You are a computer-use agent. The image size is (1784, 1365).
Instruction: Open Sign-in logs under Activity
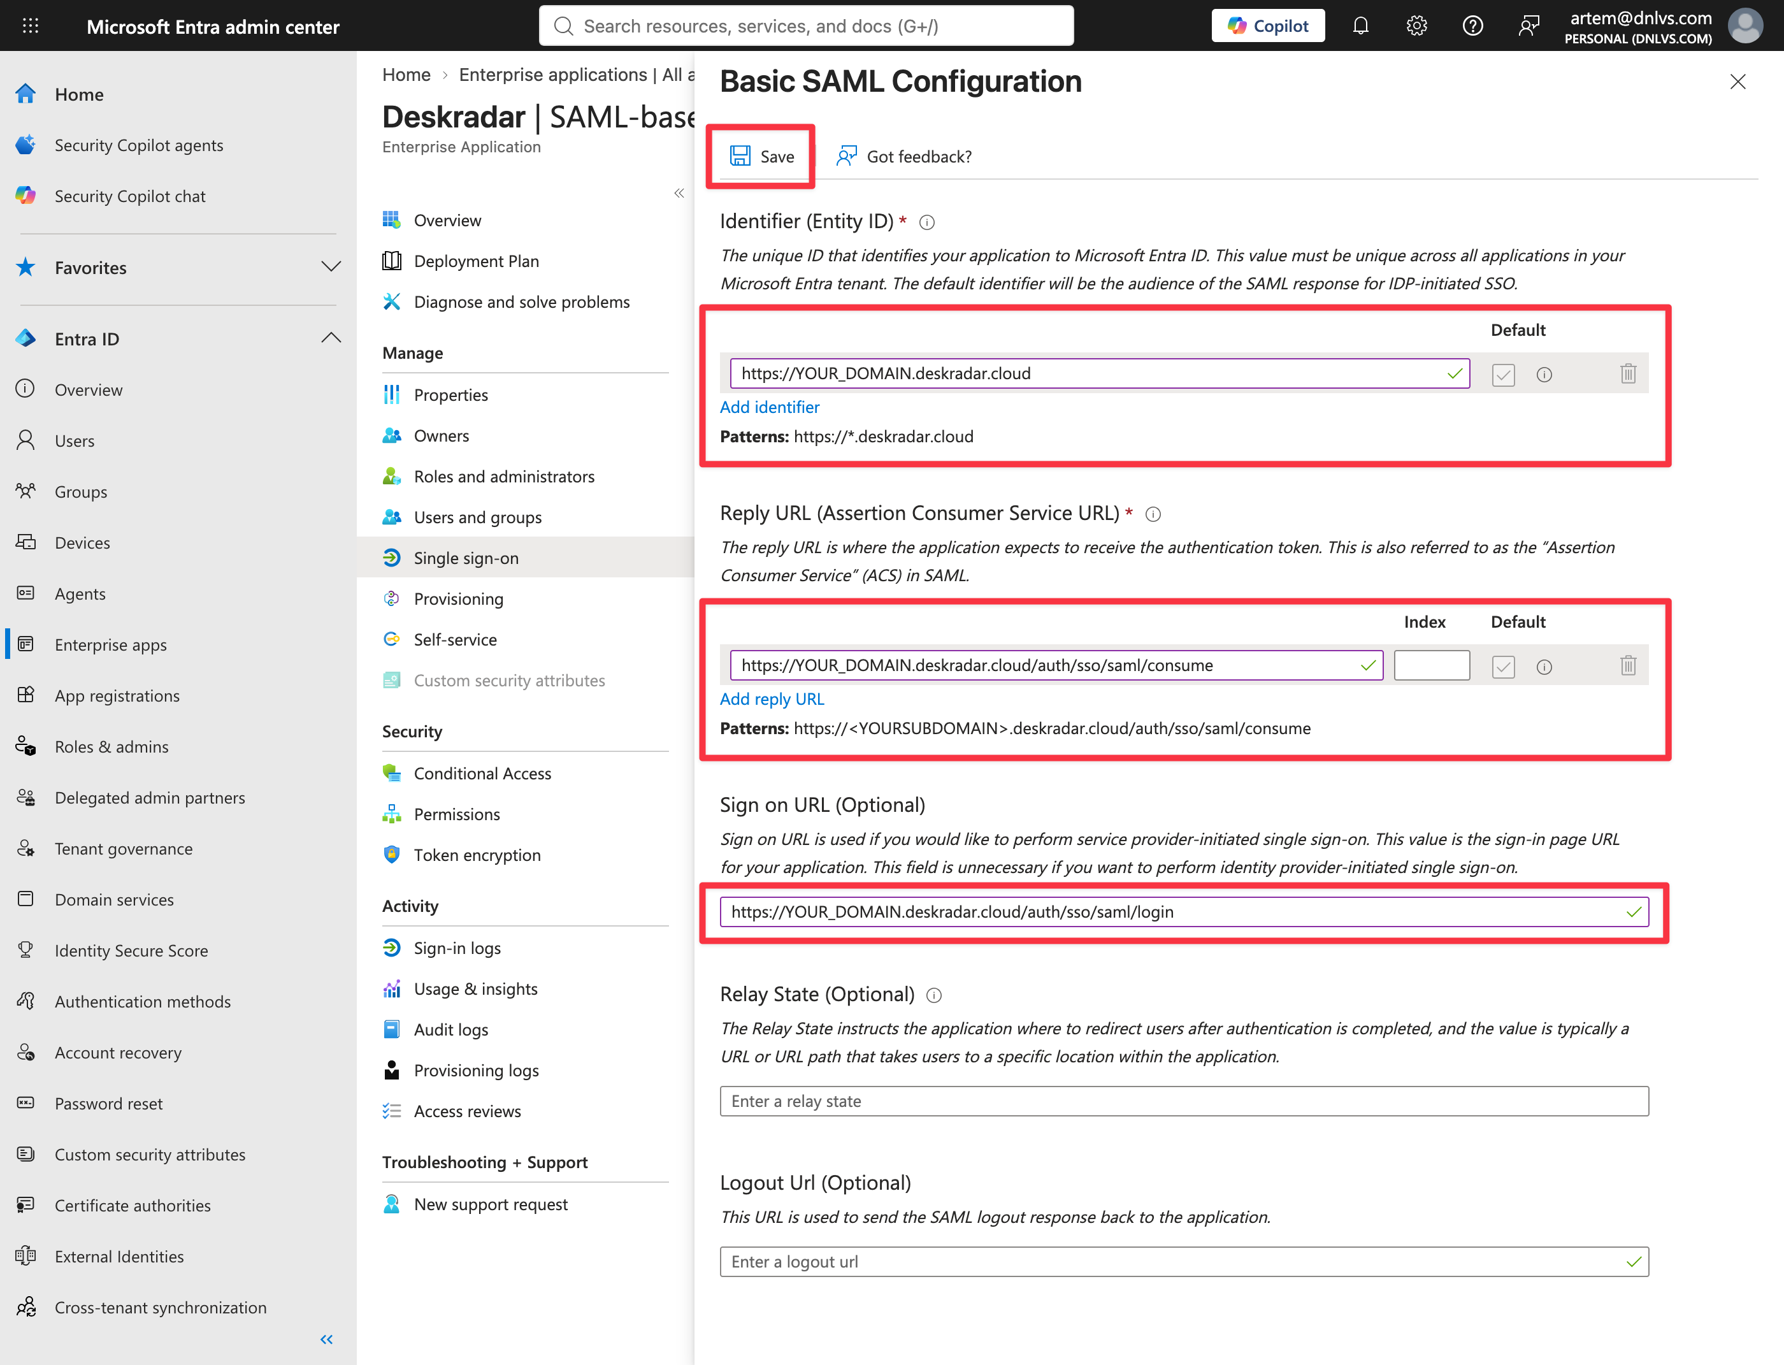pyautogui.click(x=457, y=948)
